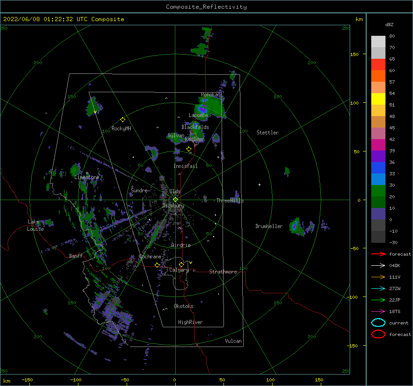Click the magenta 18TS arrow icon
413x386 pixels.
click(378, 312)
